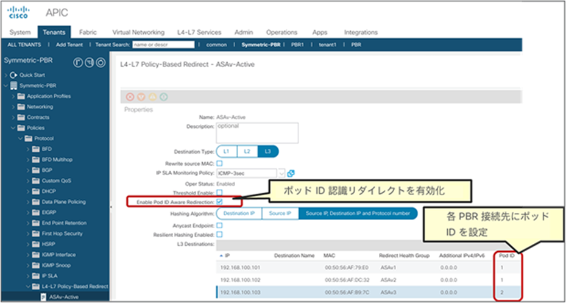Click Application Profiles folder icon

click(21, 96)
